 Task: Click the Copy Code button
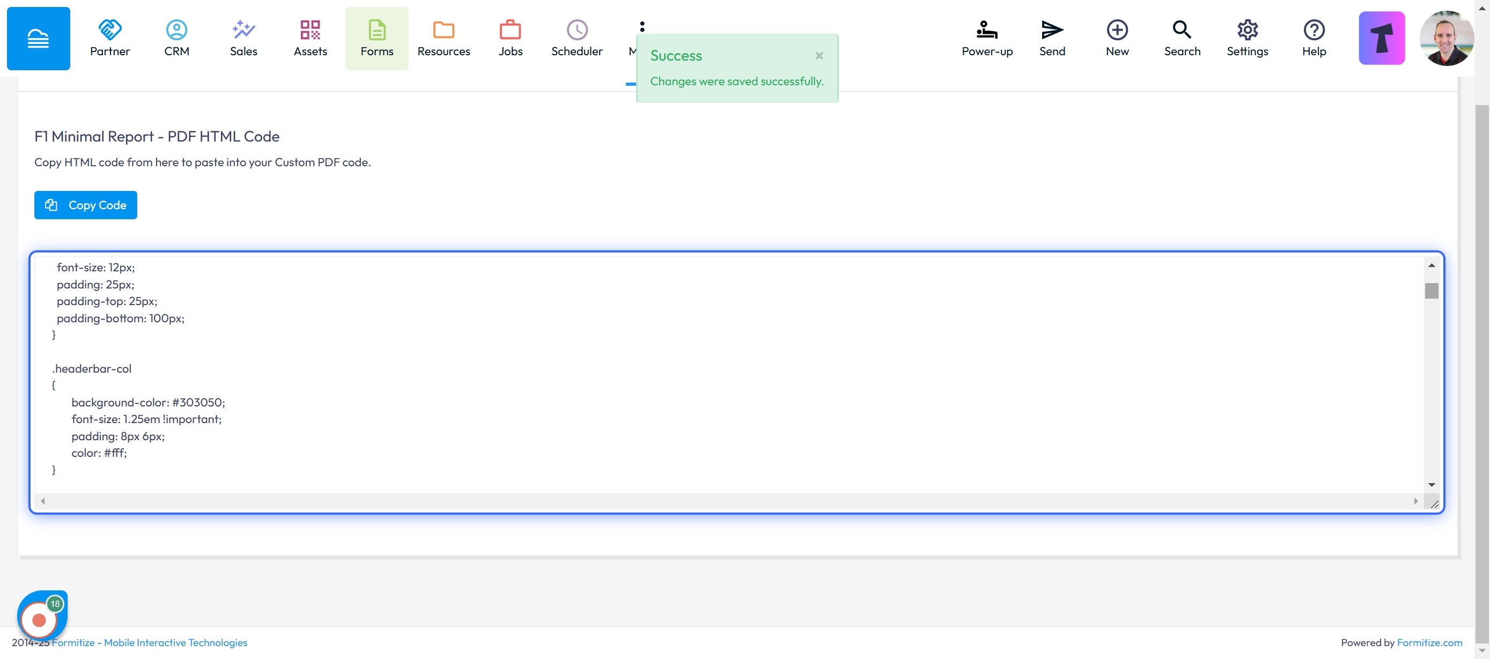pos(86,205)
